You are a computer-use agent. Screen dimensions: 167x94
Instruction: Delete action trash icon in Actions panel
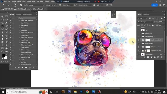tap(33, 67)
